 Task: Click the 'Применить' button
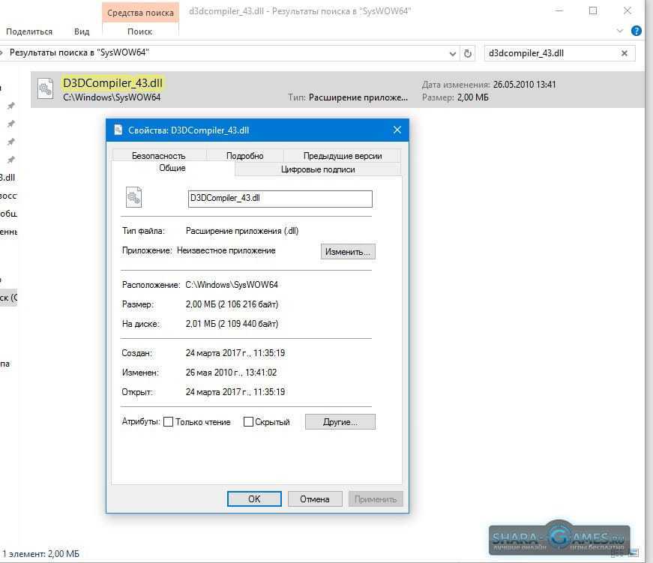click(x=376, y=499)
